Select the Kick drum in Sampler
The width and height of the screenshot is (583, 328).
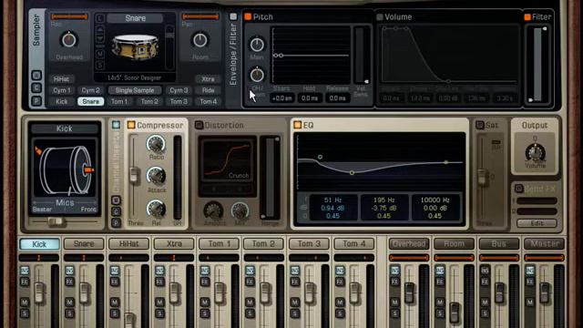click(61, 101)
